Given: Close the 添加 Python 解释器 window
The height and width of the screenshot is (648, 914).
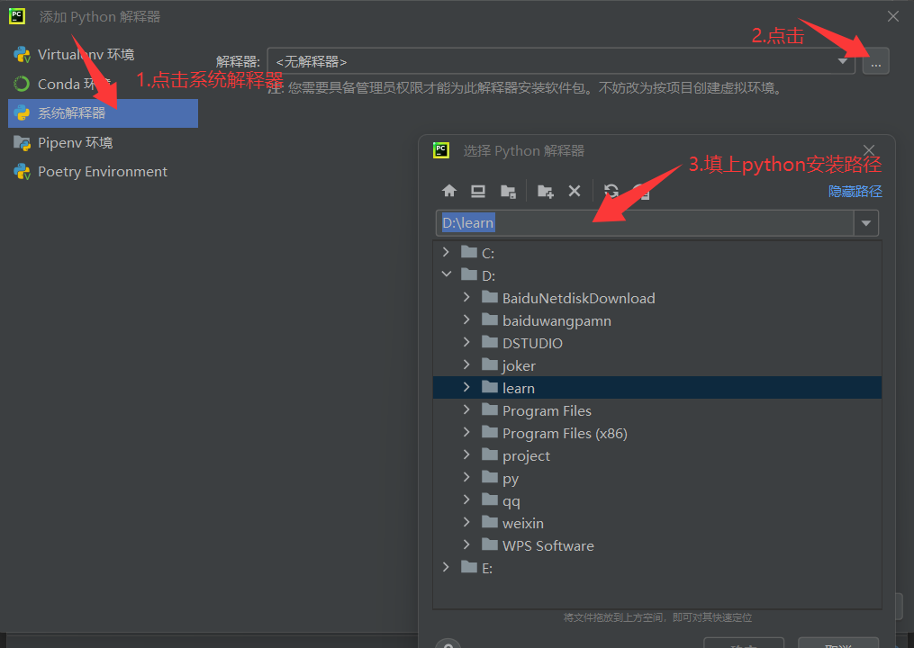Looking at the screenshot, I should tap(893, 16).
